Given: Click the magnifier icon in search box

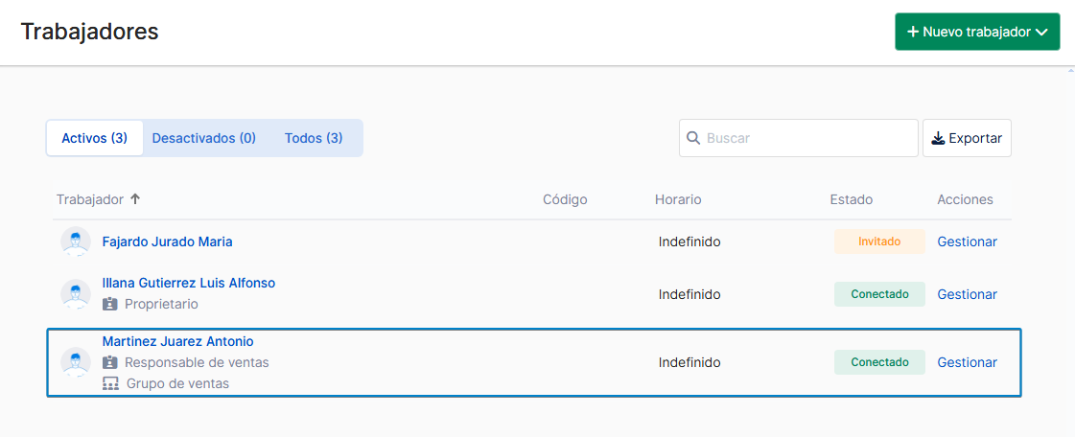Looking at the screenshot, I should [x=693, y=138].
